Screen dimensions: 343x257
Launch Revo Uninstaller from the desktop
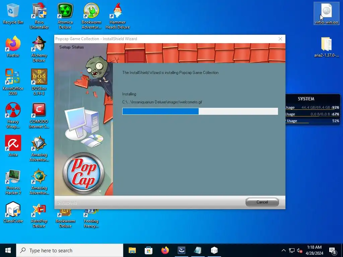tap(39, 16)
